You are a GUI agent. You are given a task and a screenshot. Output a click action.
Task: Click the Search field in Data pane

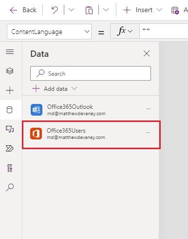(91, 73)
